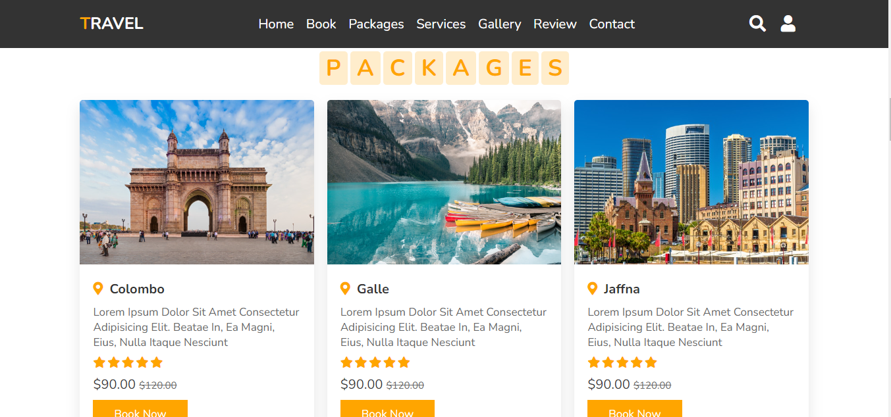Image resolution: width=891 pixels, height=417 pixels.
Task: Open the Home menu item
Action: (x=276, y=24)
